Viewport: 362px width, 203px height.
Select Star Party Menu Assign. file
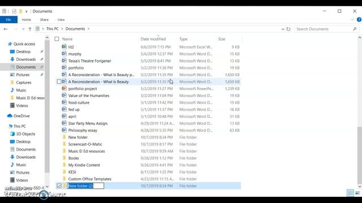(x=88, y=123)
